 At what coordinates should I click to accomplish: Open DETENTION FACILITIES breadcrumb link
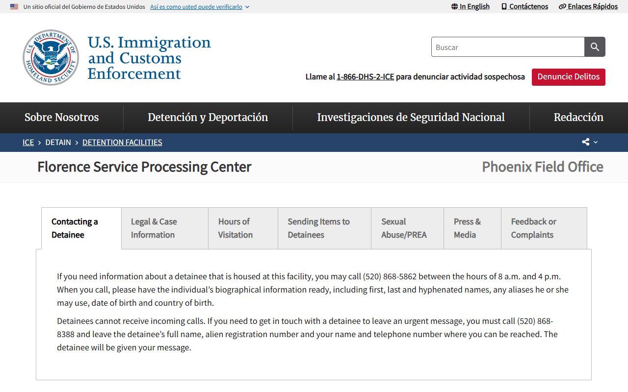coord(122,143)
